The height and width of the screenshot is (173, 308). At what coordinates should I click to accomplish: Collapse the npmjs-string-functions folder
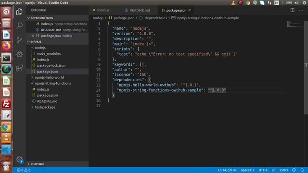(x=58, y=83)
